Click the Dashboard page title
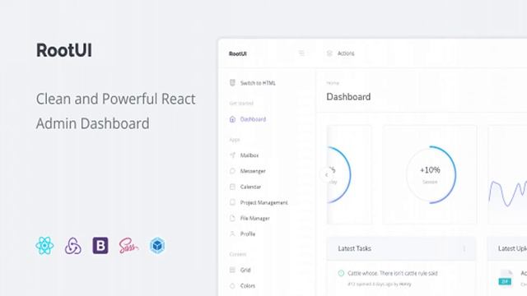The height and width of the screenshot is (296, 527). [348, 97]
